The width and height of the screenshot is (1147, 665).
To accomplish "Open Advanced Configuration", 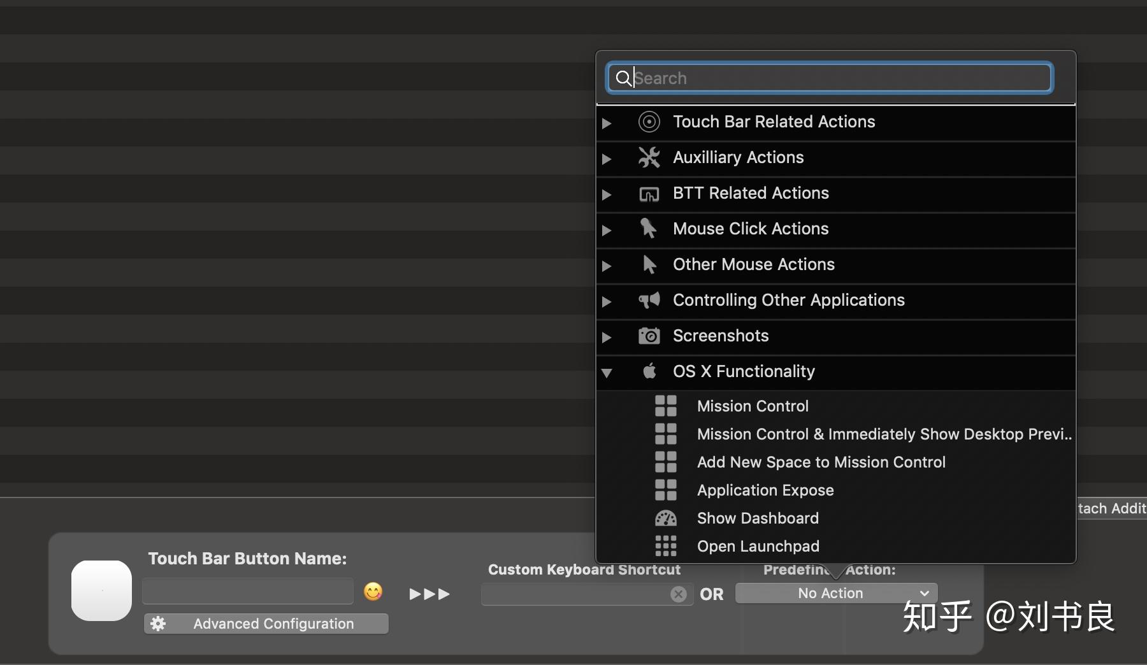I will (x=266, y=624).
